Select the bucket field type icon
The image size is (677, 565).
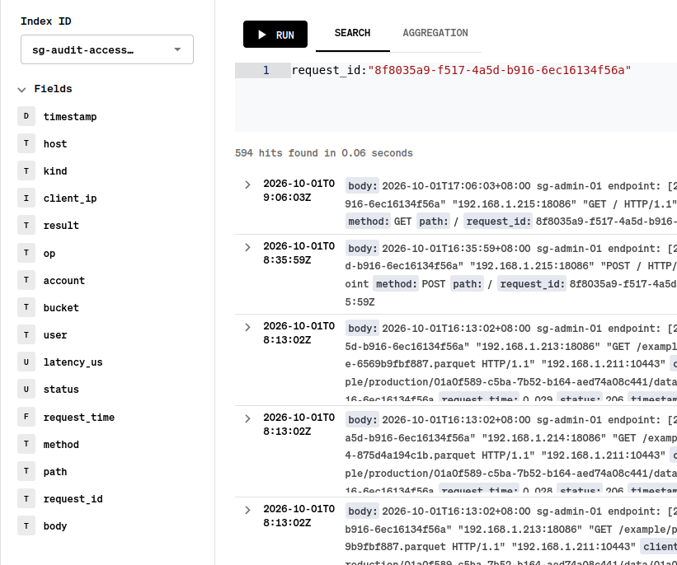[26, 307]
